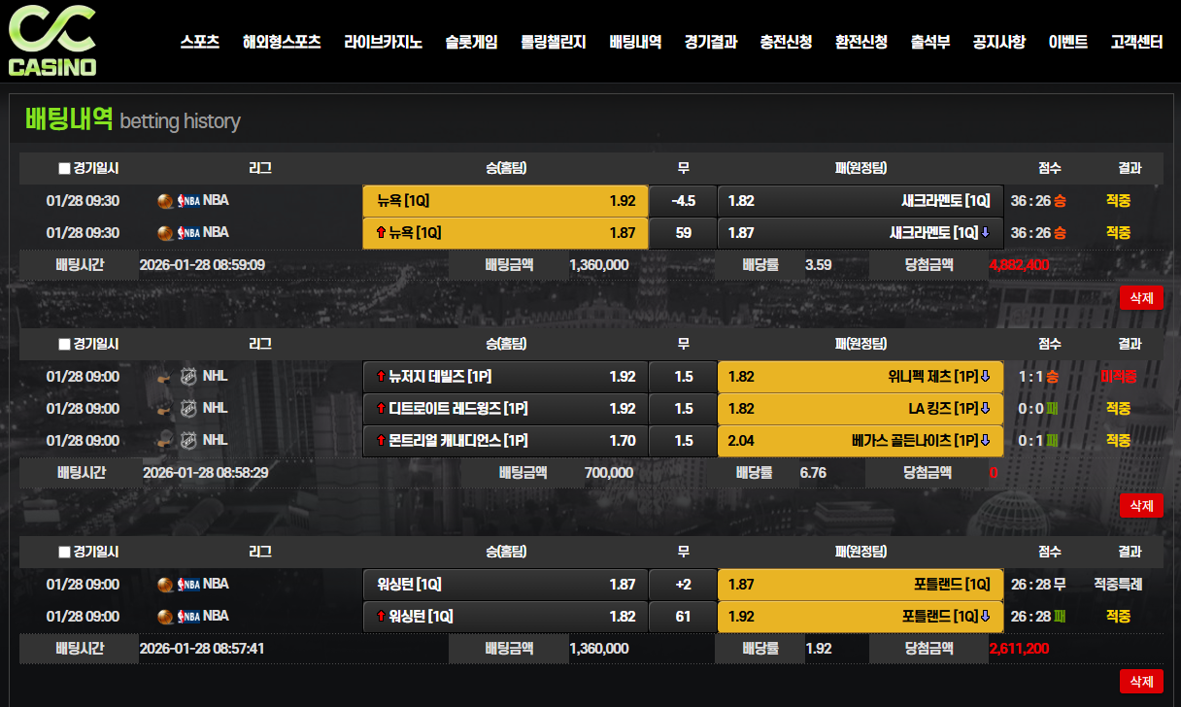
Task: Click the red up arrow beside 워싱턴 [1Q] 1.82
Action: [x=381, y=617]
